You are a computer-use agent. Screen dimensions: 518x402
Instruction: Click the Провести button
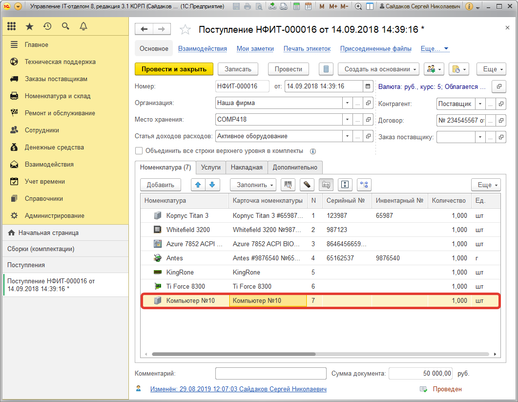tap(289, 69)
